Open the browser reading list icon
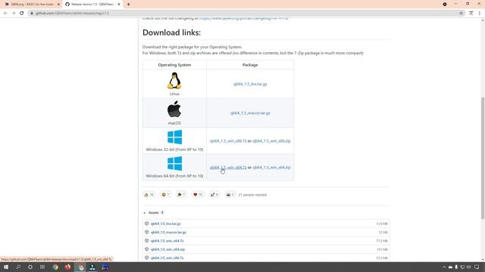 [471, 14]
